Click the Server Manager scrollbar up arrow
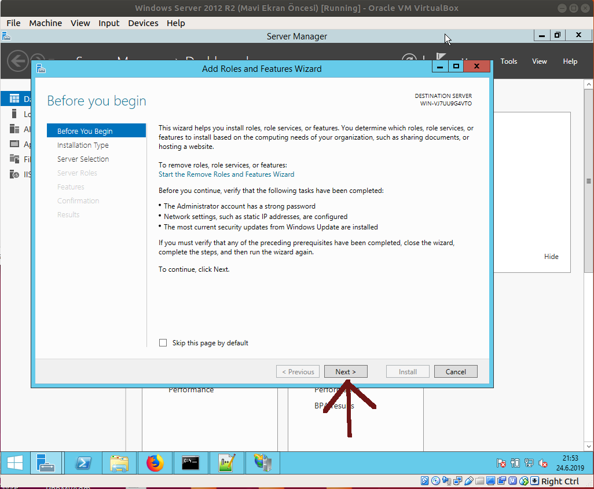Screen dimensions: 594x489 pyautogui.click(x=588, y=84)
